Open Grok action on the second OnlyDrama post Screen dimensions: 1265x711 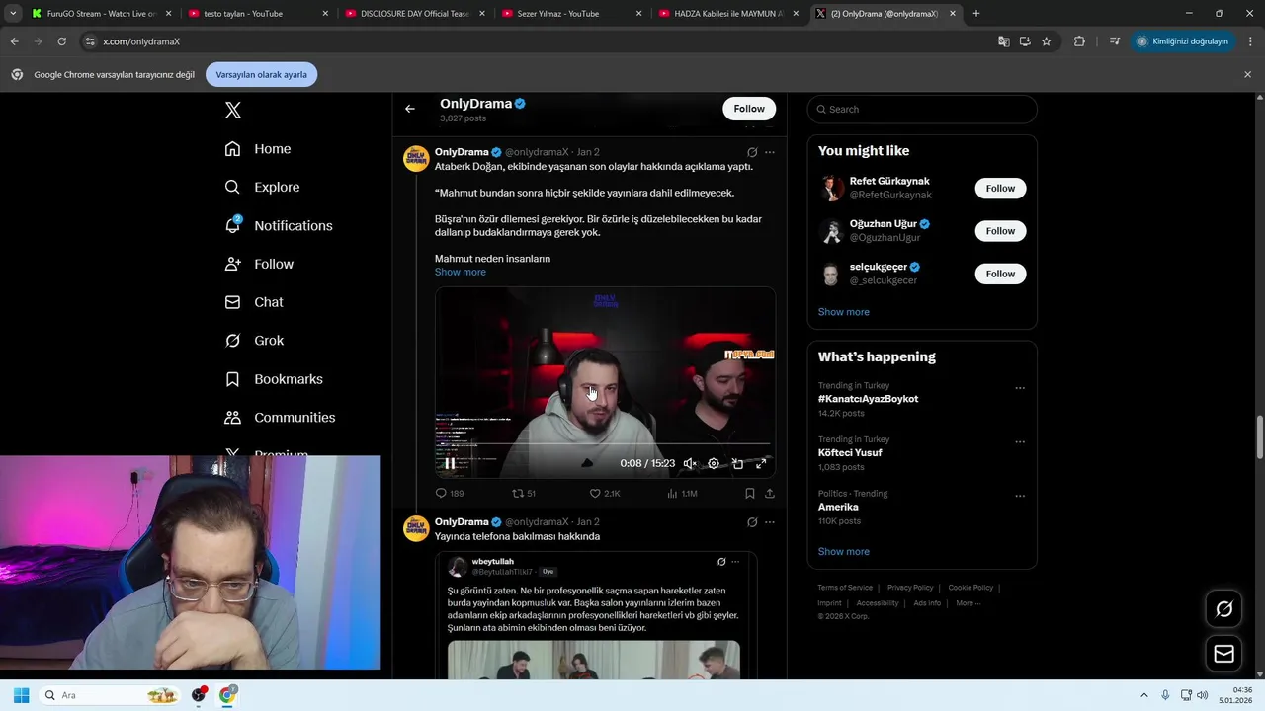752,522
